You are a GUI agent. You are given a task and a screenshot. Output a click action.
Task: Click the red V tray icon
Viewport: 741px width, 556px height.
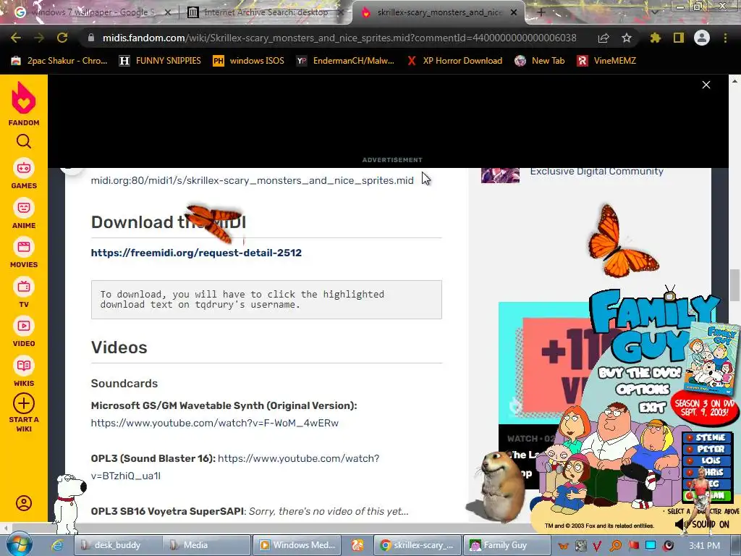(597, 546)
